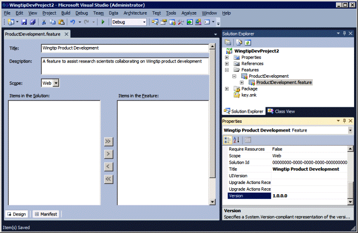Viewport: 358px width, 233px height.
Task: Switch to the Manifest tab
Action: tap(46, 214)
